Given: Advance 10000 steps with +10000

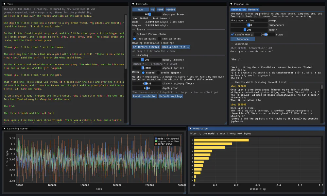Looking at the screenshot, I should click(x=171, y=9).
